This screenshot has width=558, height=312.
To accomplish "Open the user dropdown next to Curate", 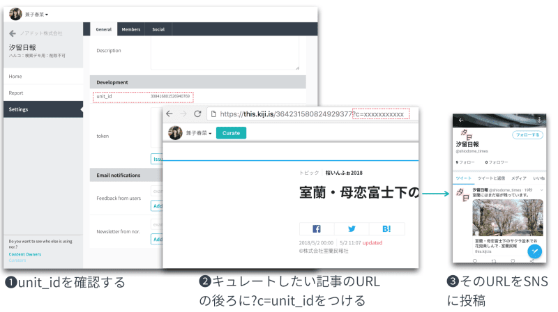I will (199, 133).
